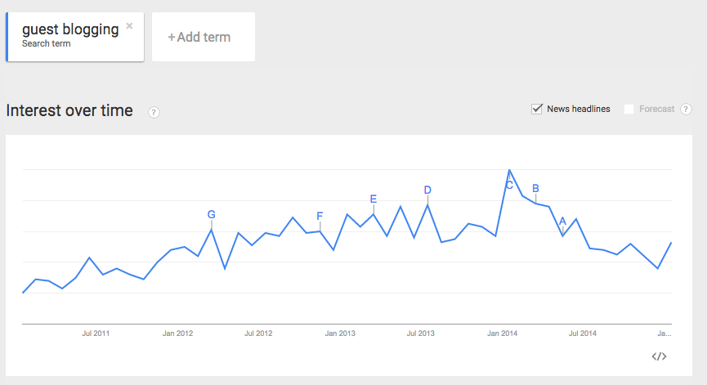
Task: Open news headline marker C at peak
Action: tap(509, 185)
